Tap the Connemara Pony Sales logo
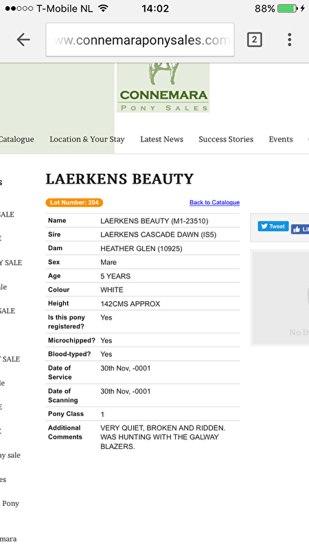Screen dimensions: 309x550 163,88
